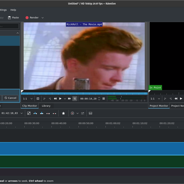This screenshot has height=184, width=184.
Task: Open the clip monitor hamburger options menu
Action: pyautogui.click(x=104, y=98)
